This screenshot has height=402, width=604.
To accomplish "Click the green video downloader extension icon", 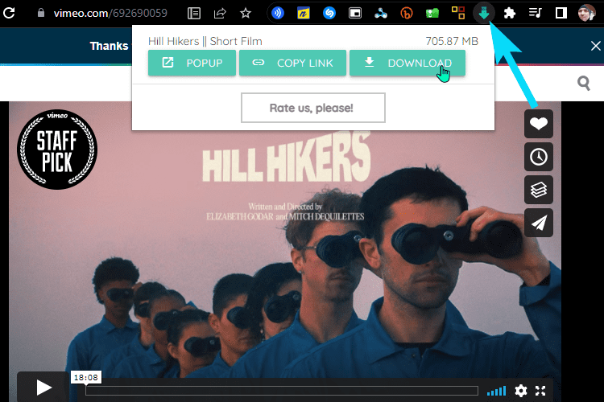I will tap(484, 13).
